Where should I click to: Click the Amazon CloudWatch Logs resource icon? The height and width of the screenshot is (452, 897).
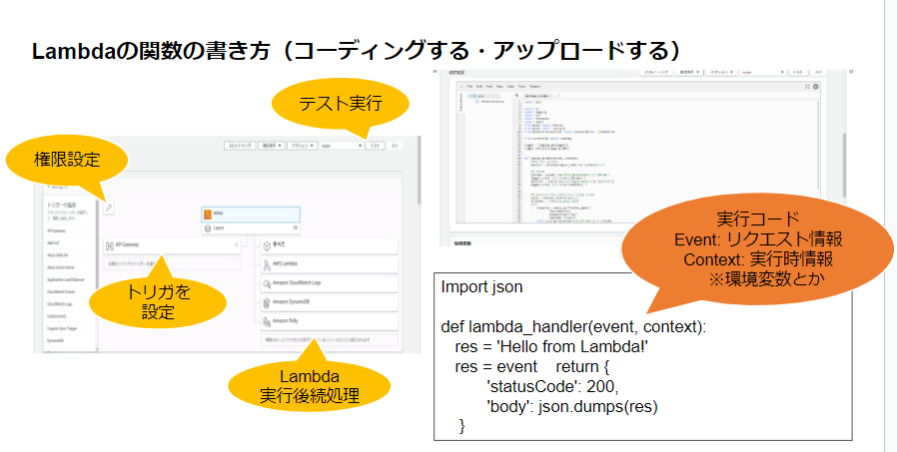(x=267, y=284)
